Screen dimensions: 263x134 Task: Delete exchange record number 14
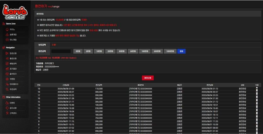coord(257,105)
